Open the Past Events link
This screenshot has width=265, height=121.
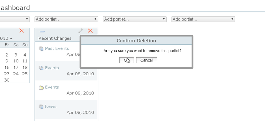[57, 48]
